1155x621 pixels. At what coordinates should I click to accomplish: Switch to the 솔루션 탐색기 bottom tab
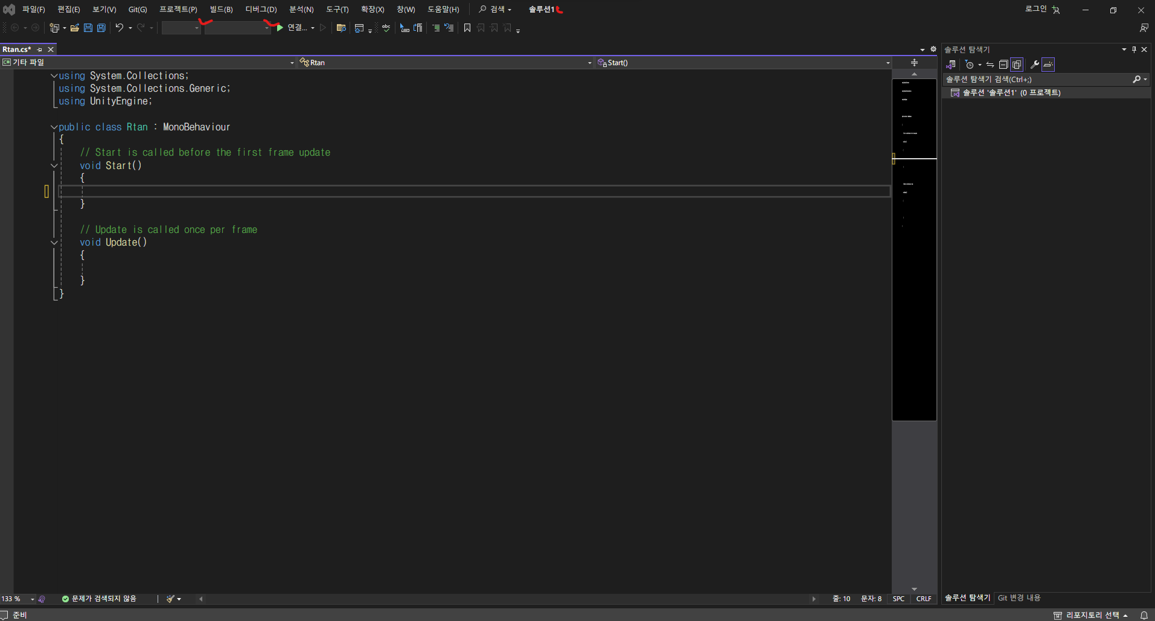tap(967, 598)
